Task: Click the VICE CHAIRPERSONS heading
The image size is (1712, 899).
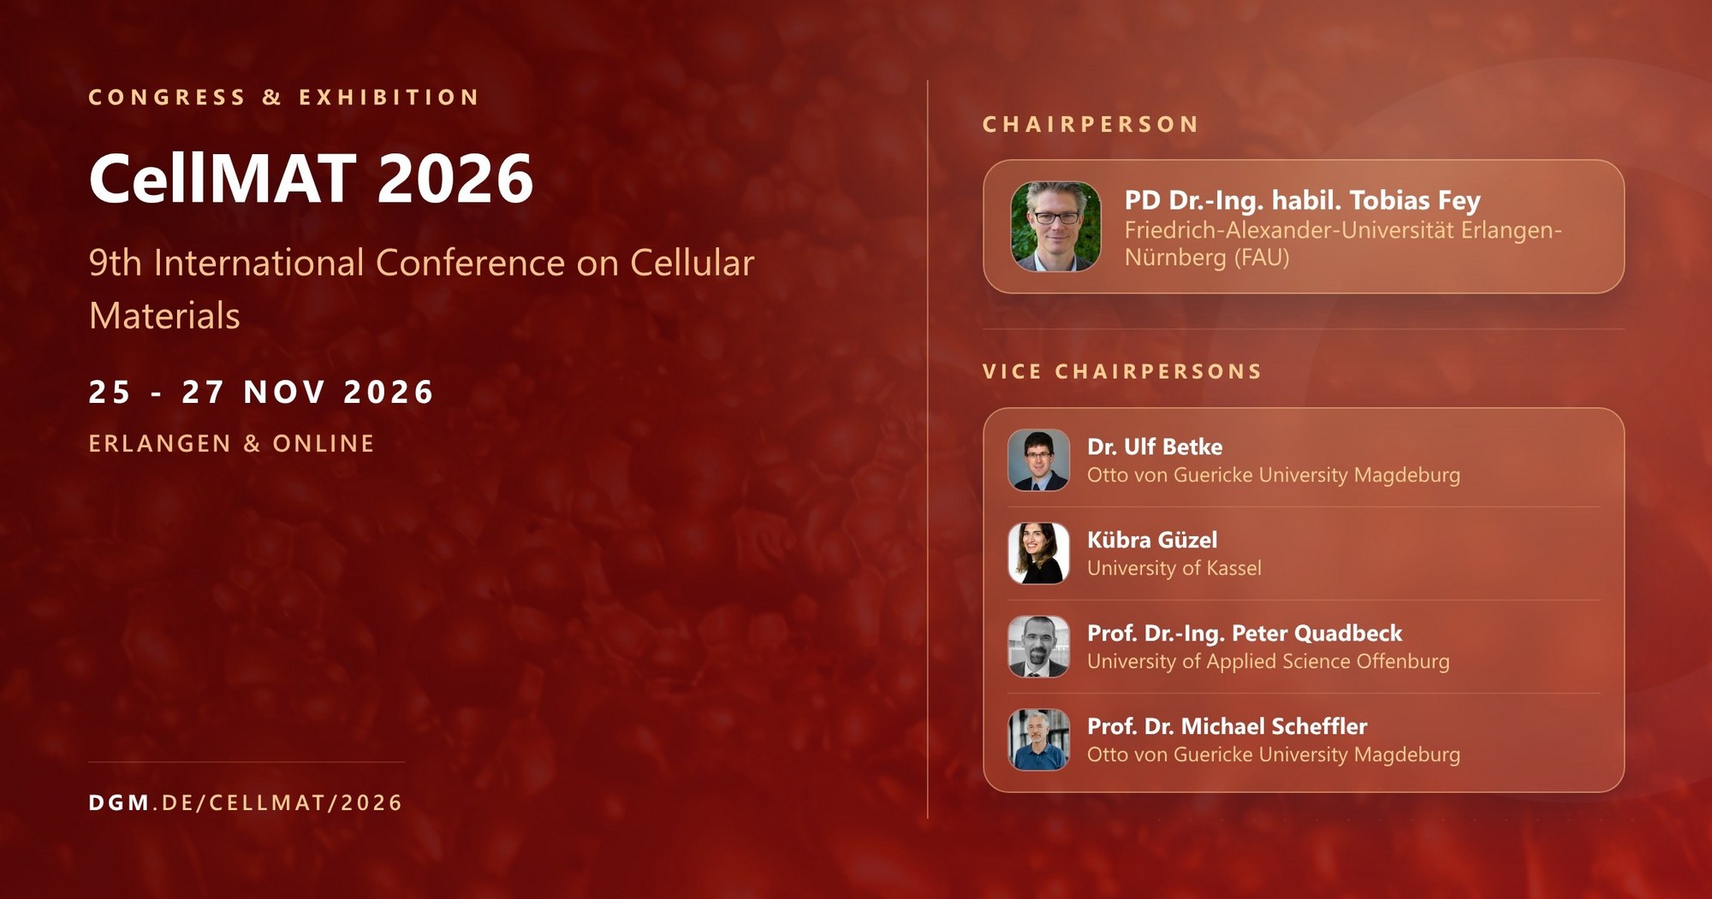Action: click(x=1122, y=371)
